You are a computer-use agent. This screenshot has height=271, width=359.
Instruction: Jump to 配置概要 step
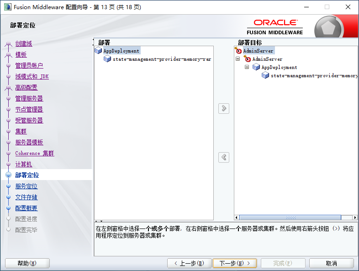(x=26, y=208)
